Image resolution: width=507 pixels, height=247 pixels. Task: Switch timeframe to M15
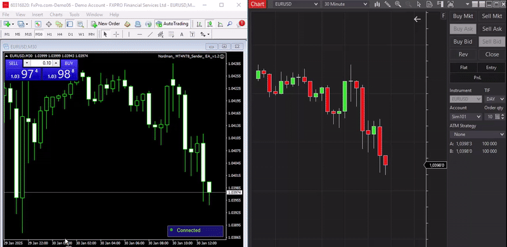[x=28, y=34]
